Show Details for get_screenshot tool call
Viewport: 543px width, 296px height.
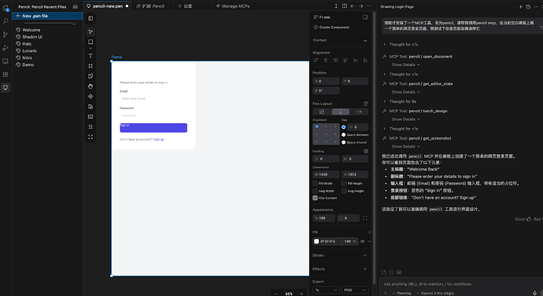pos(406,147)
